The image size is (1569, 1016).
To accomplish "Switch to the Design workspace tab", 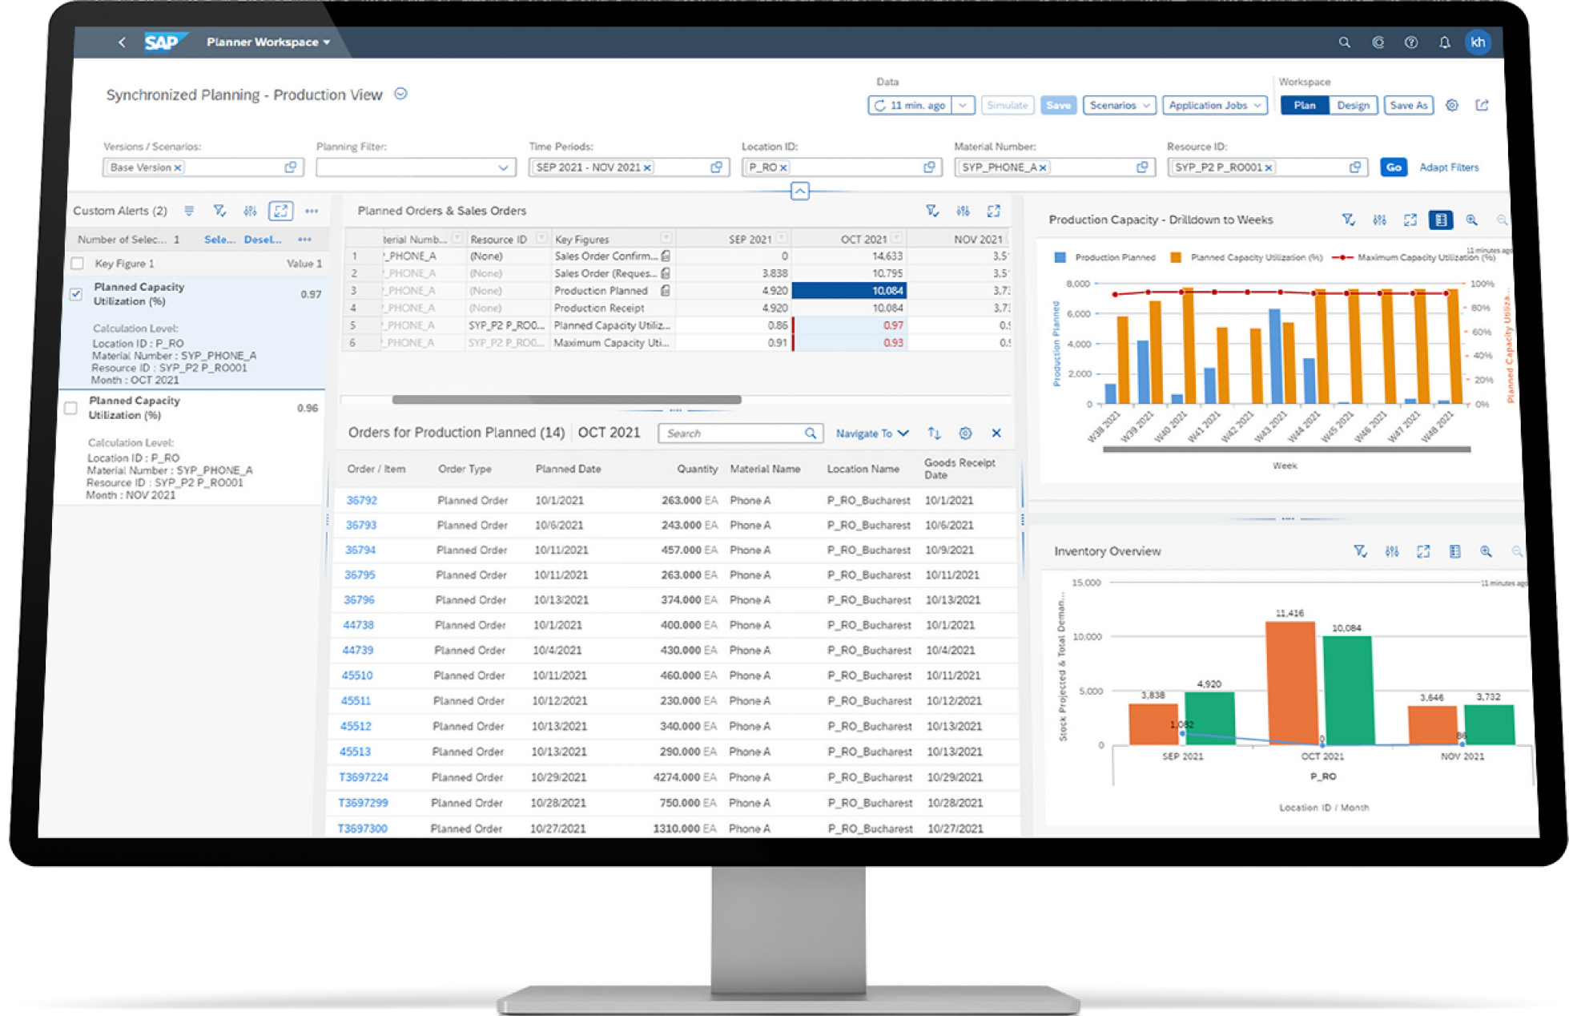I will pyautogui.click(x=1353, y=105).
